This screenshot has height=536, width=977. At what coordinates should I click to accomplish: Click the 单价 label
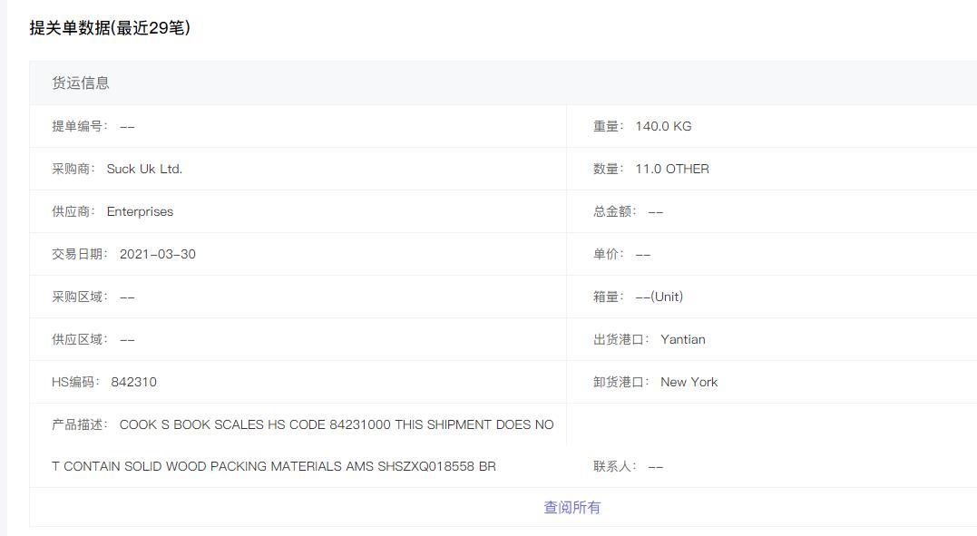(x=609, y=254)
